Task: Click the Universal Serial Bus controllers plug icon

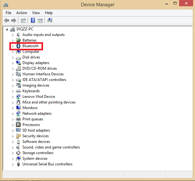Action: 18,164
